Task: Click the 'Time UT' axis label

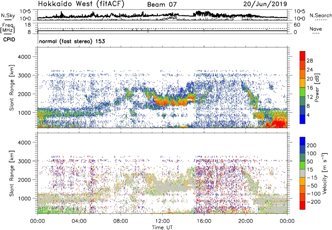Action: pyautogui.click(x=162, y=228)
